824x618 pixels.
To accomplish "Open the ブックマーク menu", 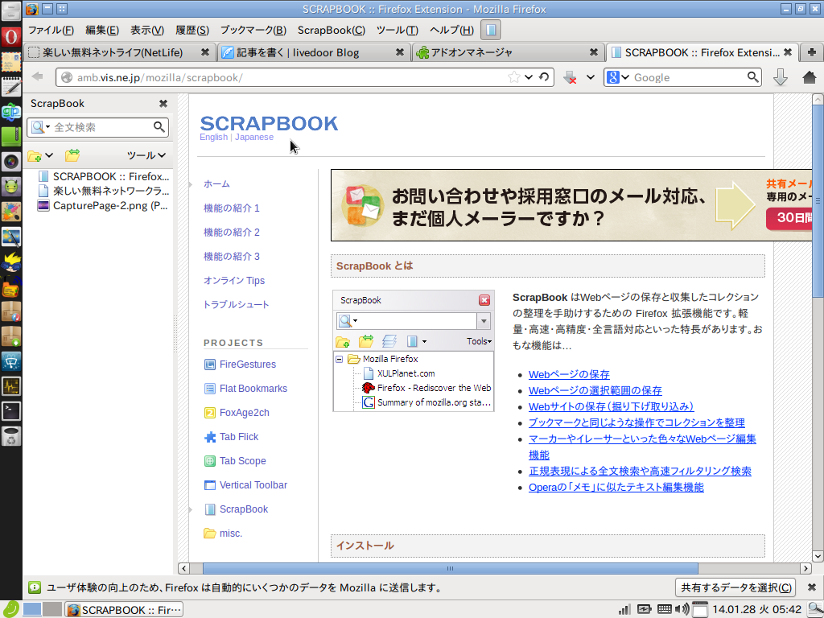I will coord(253,31).
